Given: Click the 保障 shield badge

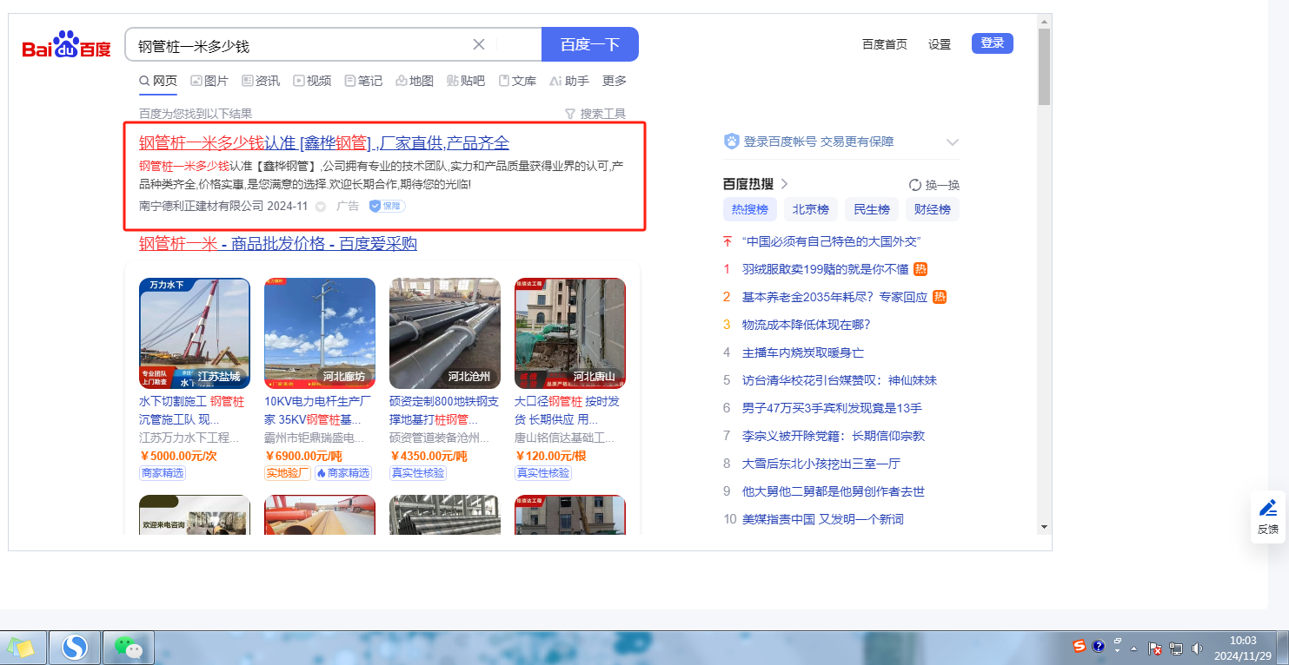Looking at the screenshot, I should [387, 207].
